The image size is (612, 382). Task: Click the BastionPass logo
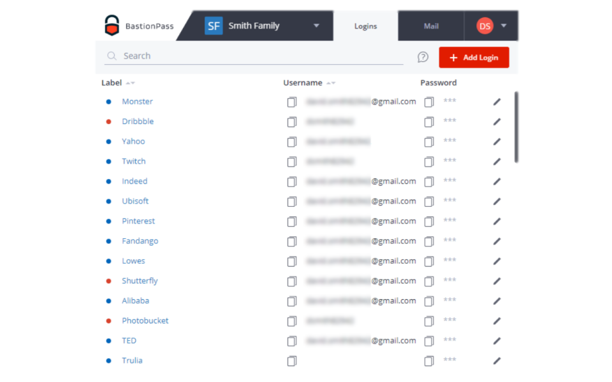pyautogui.click(x=138, y=25)
